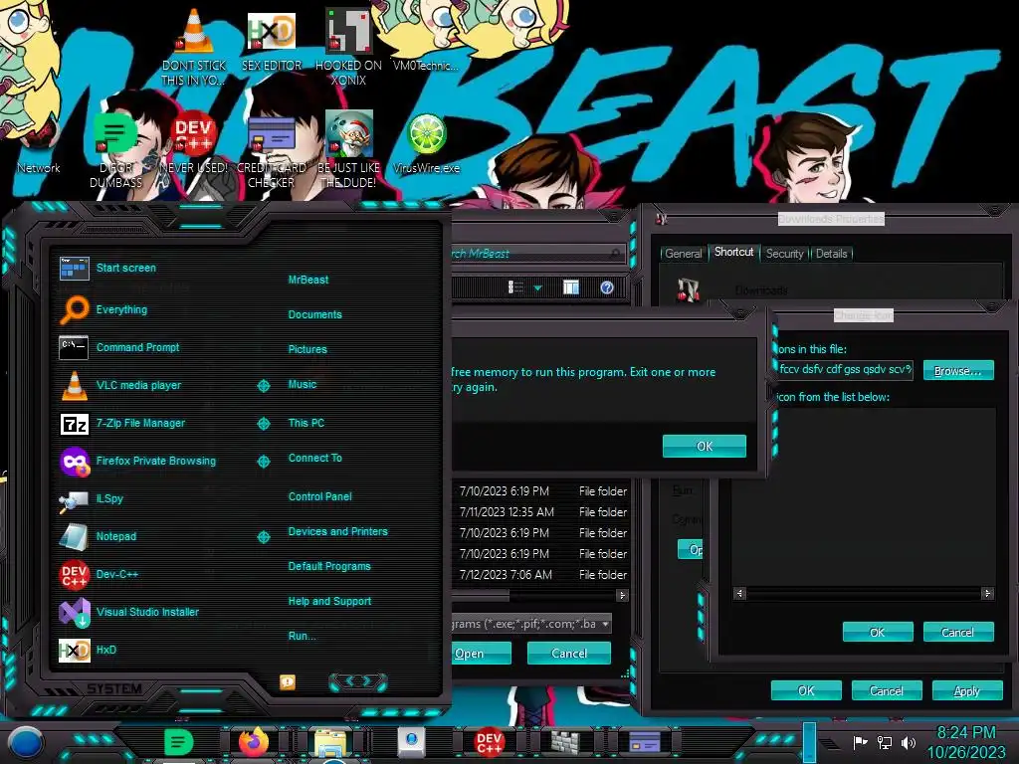Select the VirusWire.exe lime icon on desktop
1019x764 pixels.
tap(426, 144)
